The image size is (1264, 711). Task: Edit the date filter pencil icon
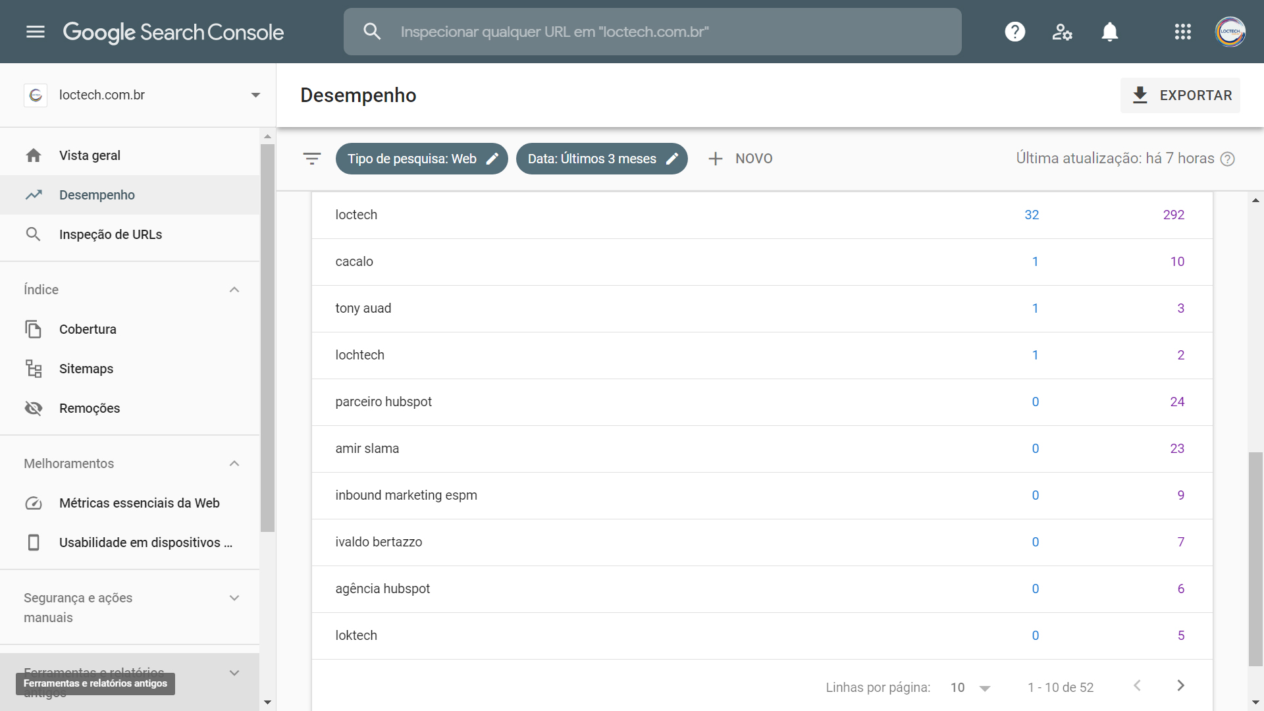click(672, 159)
